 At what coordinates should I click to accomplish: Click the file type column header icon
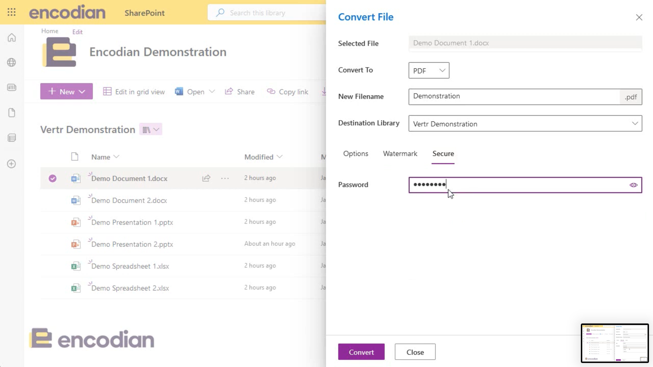pos(74,157)
